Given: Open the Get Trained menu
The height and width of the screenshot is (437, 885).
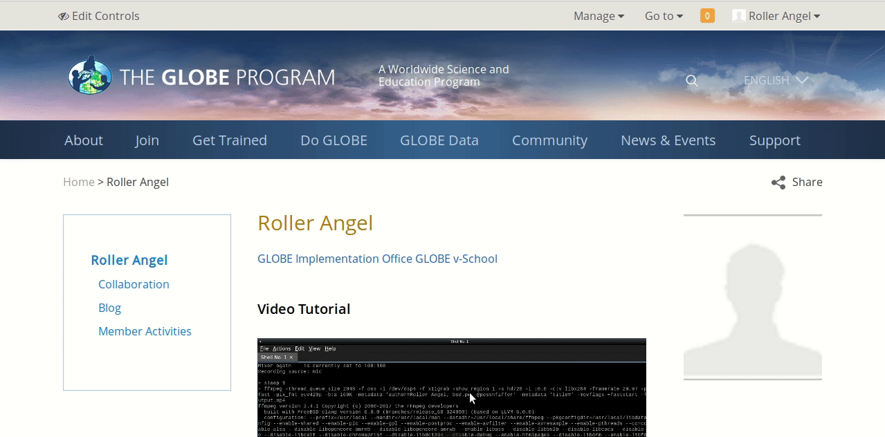Looking at the screenshot, I should click(230, 140).
